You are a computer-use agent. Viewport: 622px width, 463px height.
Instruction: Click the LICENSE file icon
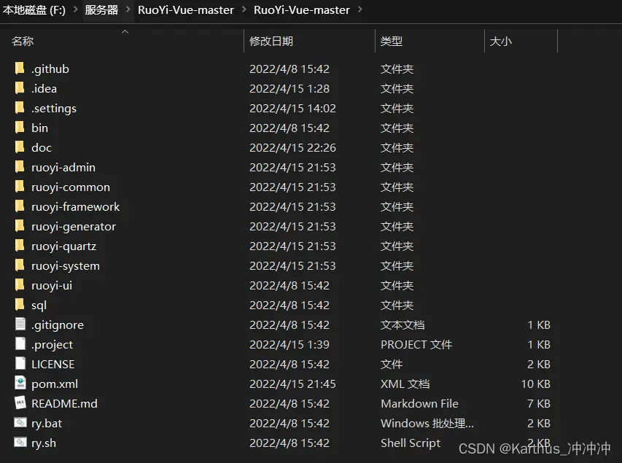pyautogui.click(x=20, y=364)
